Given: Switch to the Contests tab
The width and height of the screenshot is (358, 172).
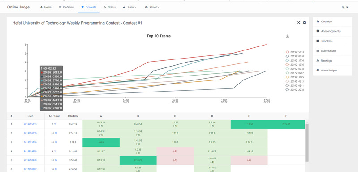Looking at the screenshot, I should click(89, 7).
